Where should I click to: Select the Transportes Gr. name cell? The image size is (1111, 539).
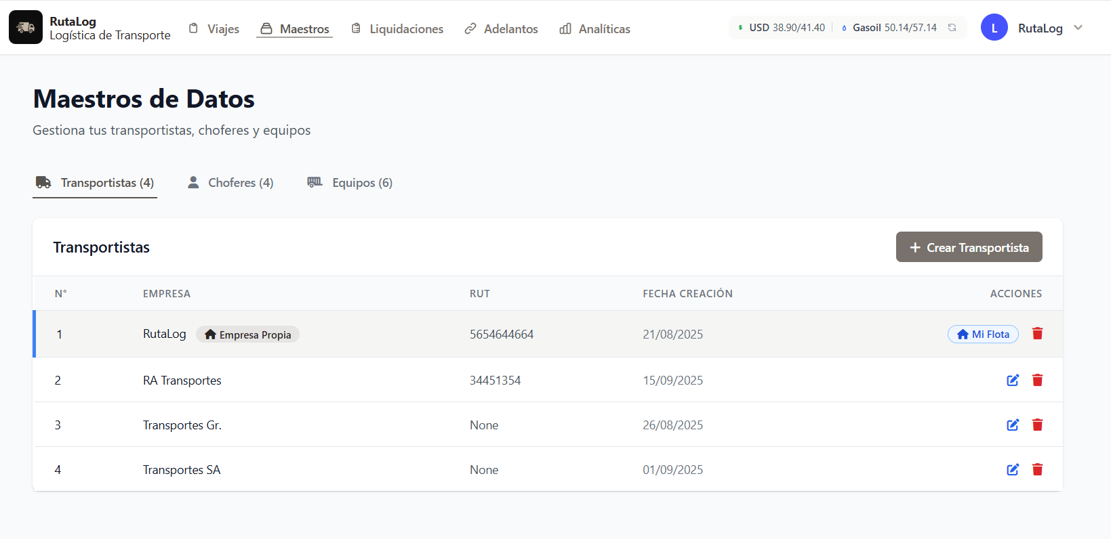pyautogui.click(x=182, y=425)
